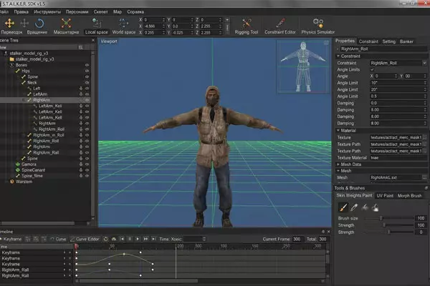Viewport: 430px width, 286px height.
Task: Toggle visibility of Hips bone
Action: coord(87,71)
